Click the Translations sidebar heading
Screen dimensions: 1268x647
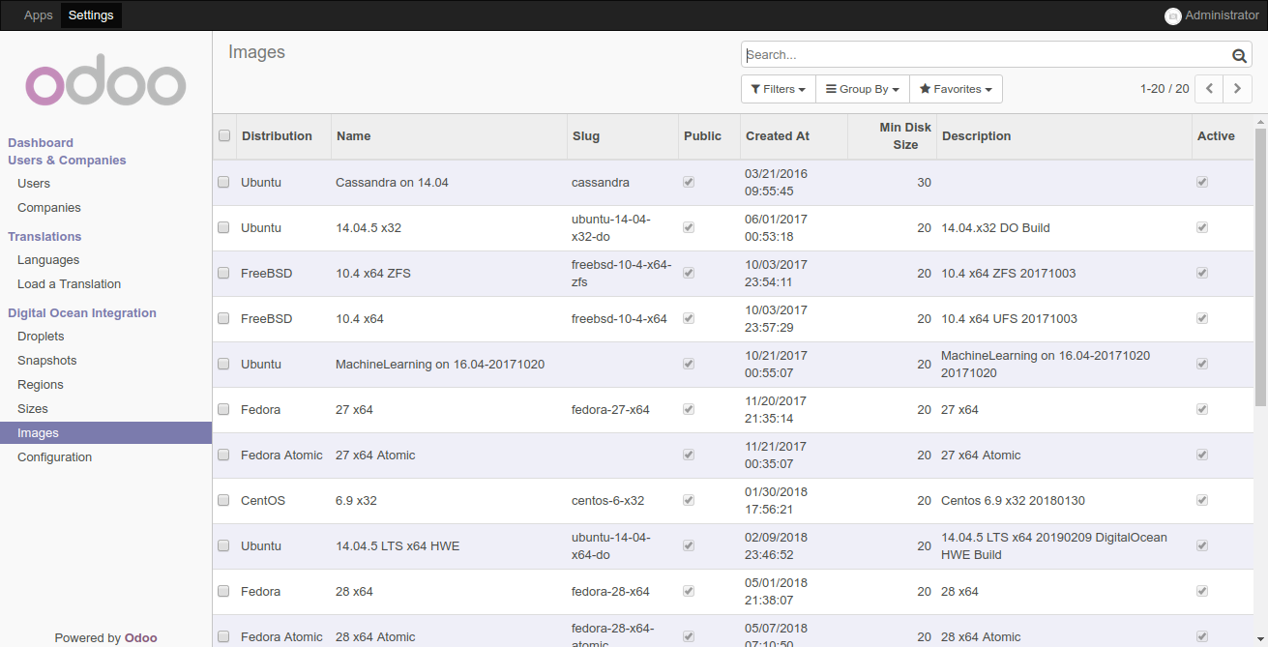(44, 236)
